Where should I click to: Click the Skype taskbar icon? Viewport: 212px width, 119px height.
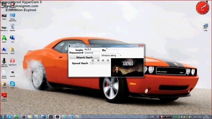pyautogui.click(x=10, y=117)
